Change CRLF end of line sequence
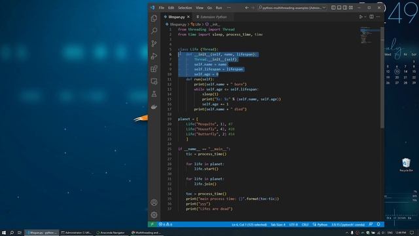 point(305,224)
